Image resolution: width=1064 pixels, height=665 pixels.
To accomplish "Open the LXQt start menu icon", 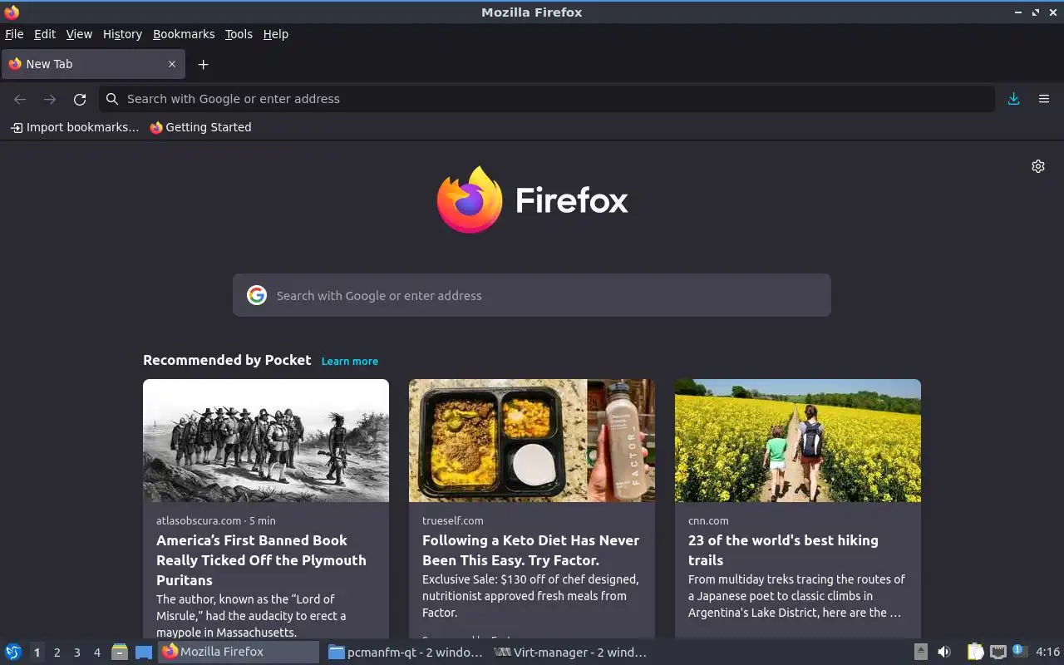I will 13,652.
